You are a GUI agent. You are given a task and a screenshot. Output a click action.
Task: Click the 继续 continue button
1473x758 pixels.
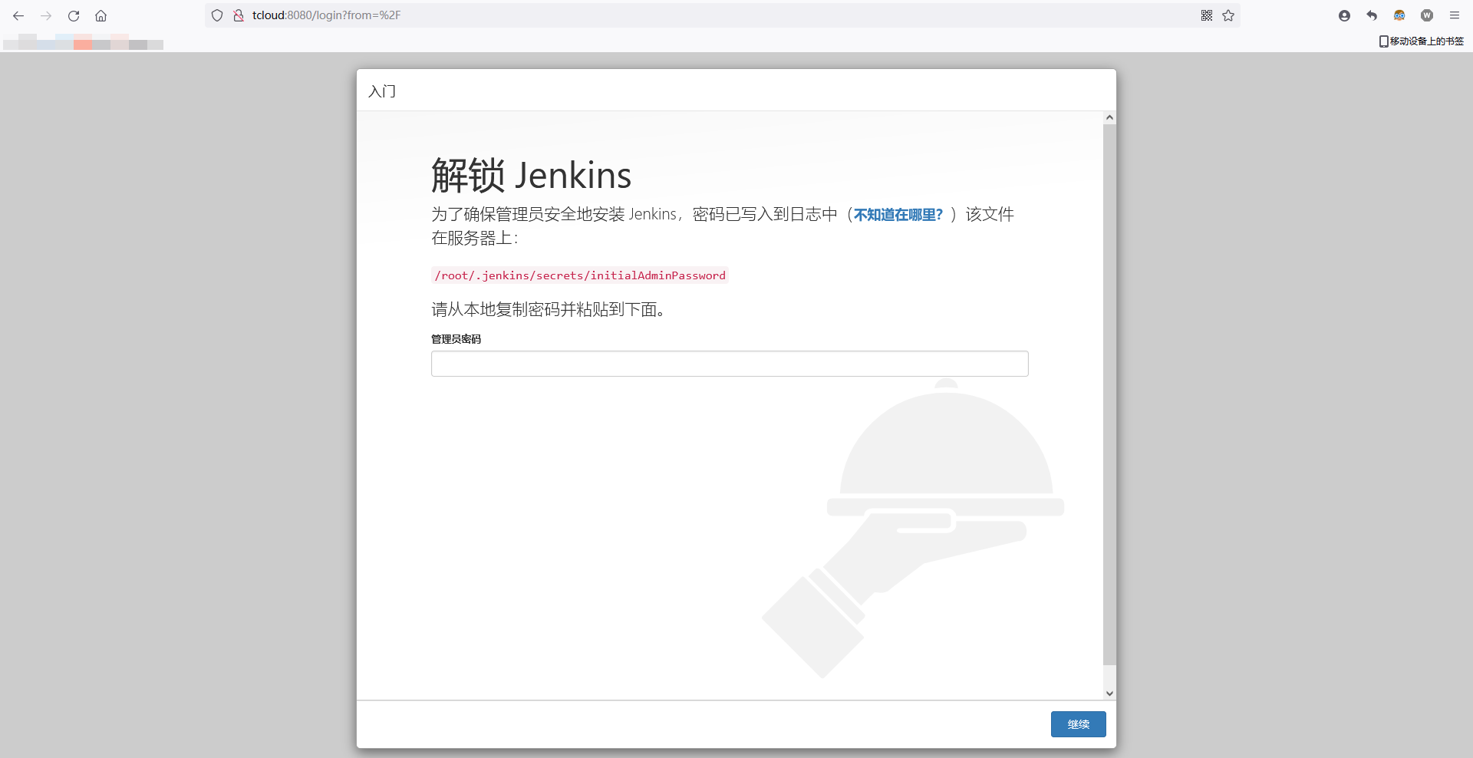1079,724
